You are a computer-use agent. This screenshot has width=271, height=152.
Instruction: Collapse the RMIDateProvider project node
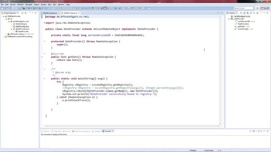pyautogui.click(x=3, y=16)
